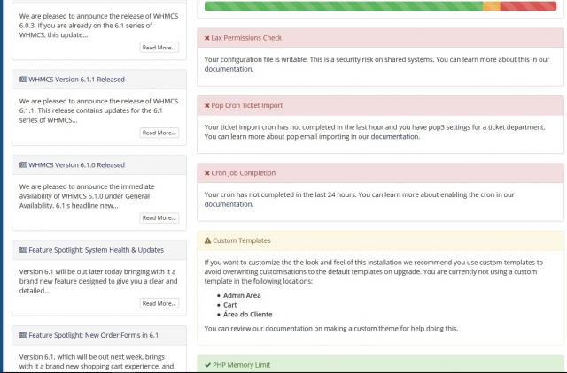Click the warning triangle icon beside Custom Templates
This screenshot has height=373, width=567.
pos(207,240)
